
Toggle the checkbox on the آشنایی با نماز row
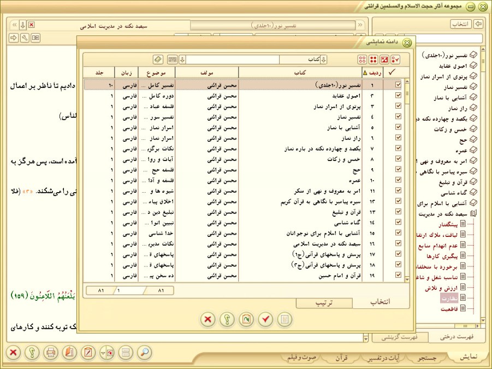click(398, 127)
